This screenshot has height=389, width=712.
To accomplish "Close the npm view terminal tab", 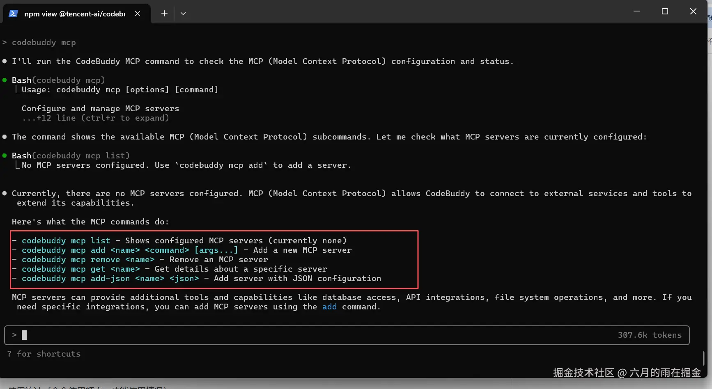I will tap(138, 14).
